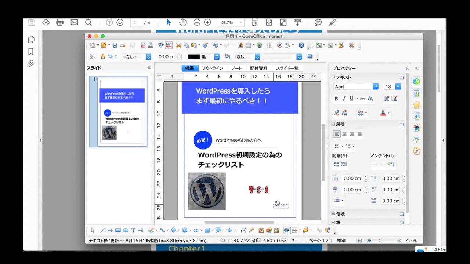The image size is (470, 264).
Task: Open the sidebar Navigator compass icon
Action: click(416, 151)
